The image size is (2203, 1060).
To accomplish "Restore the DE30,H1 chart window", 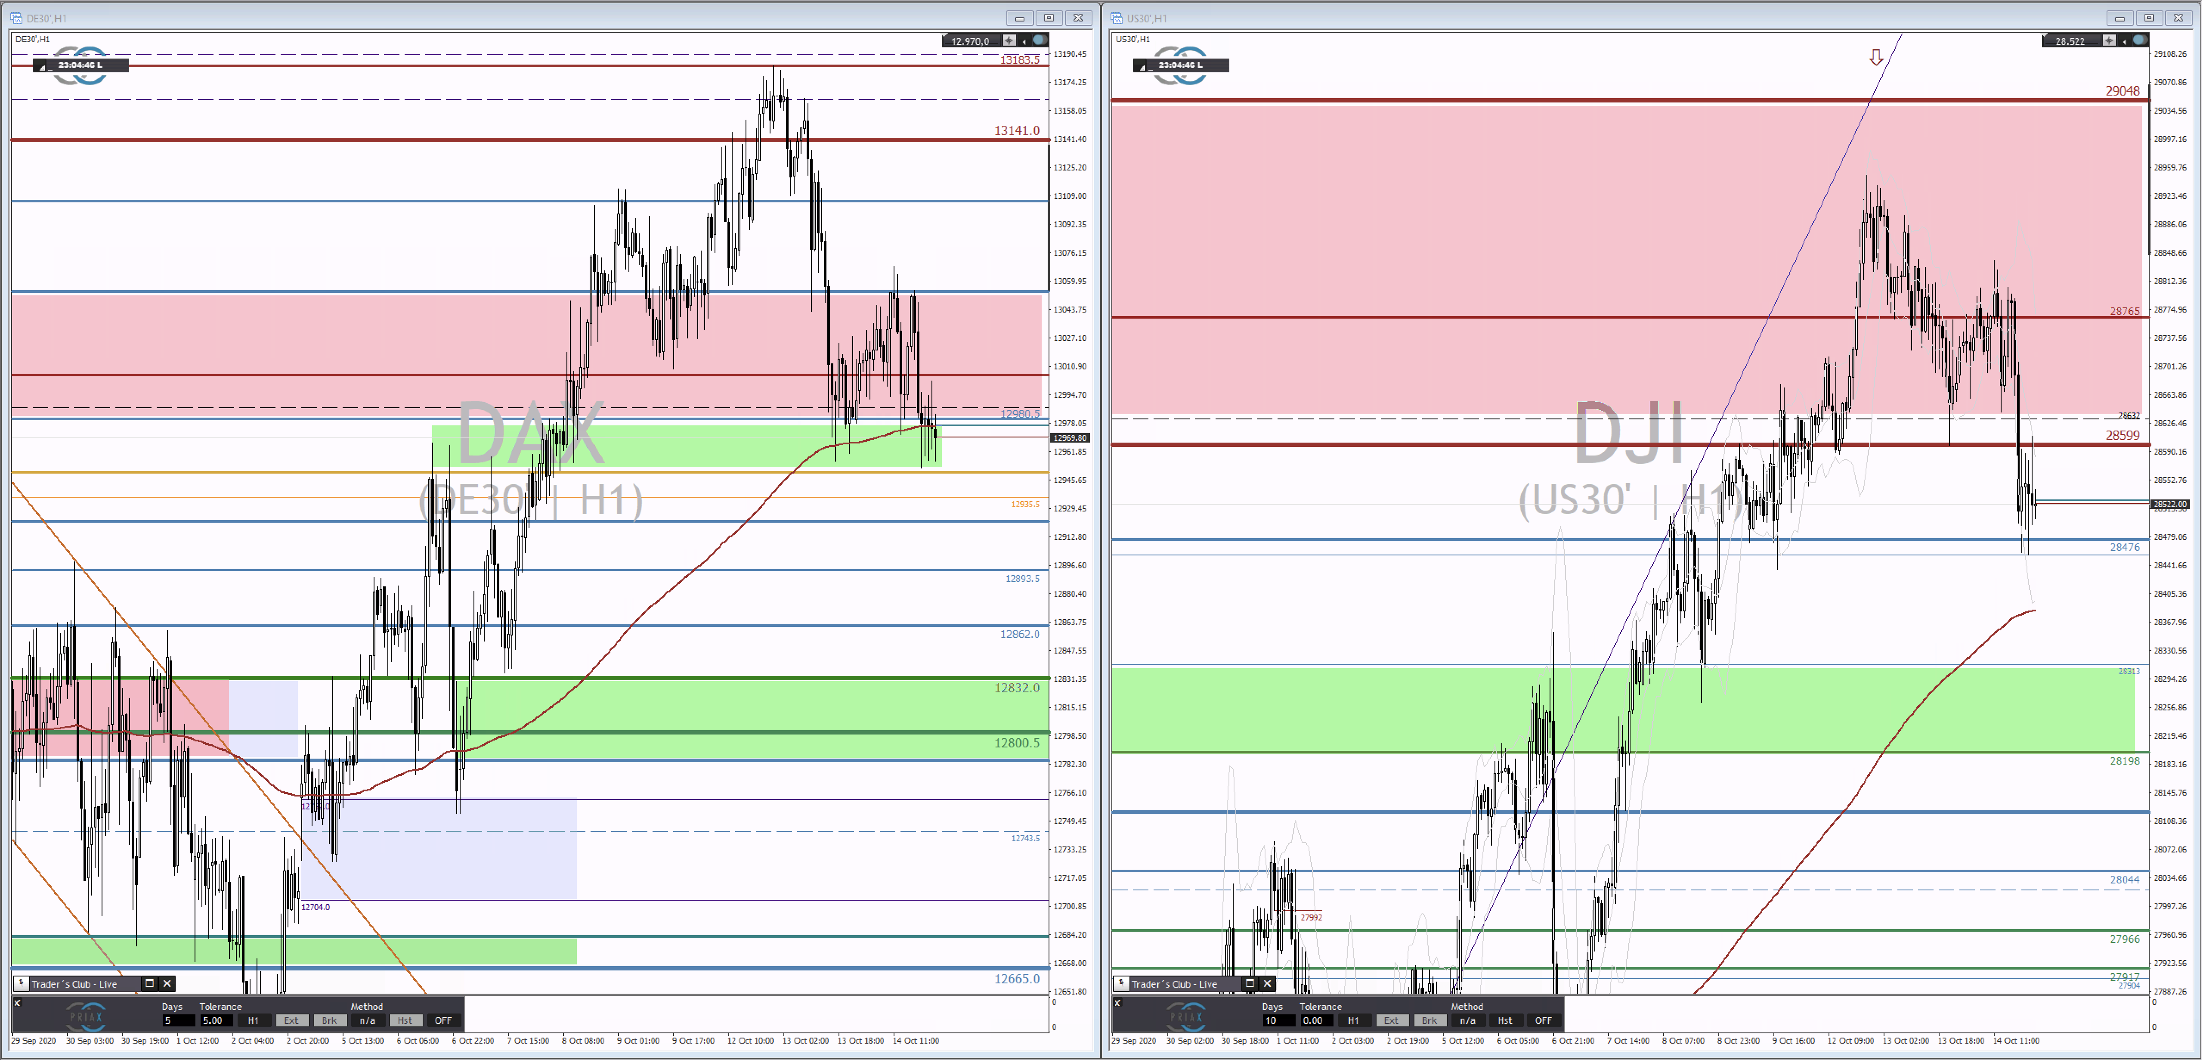I will pyautogui.click(x=1049, y=18).
